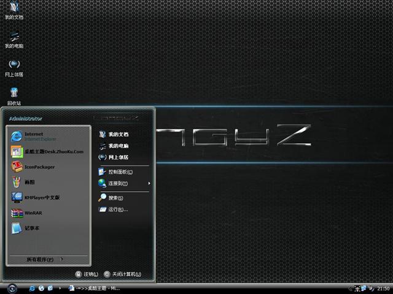Screen dimensions: 393x294
Task: Click the taskbar clock 21:50
Action: click(x=383, y=288)
